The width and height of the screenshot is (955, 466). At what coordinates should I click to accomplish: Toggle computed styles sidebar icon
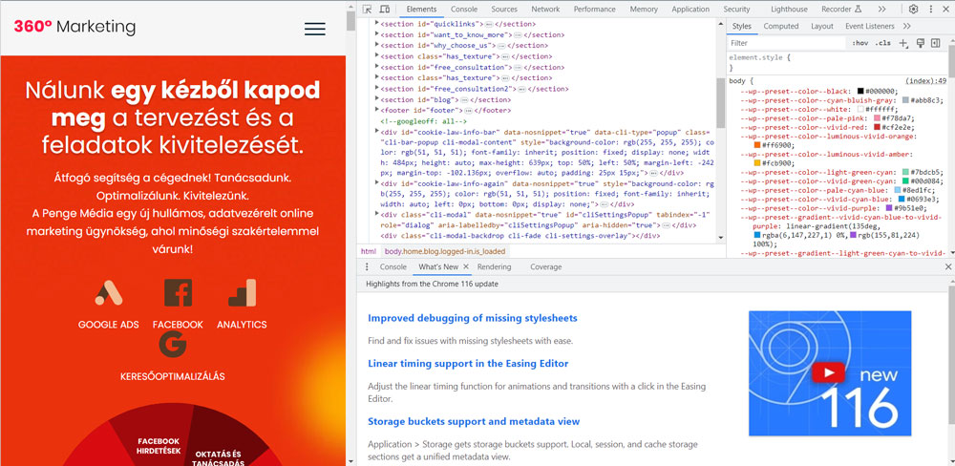pyautogui.click(x=936, y=43)
